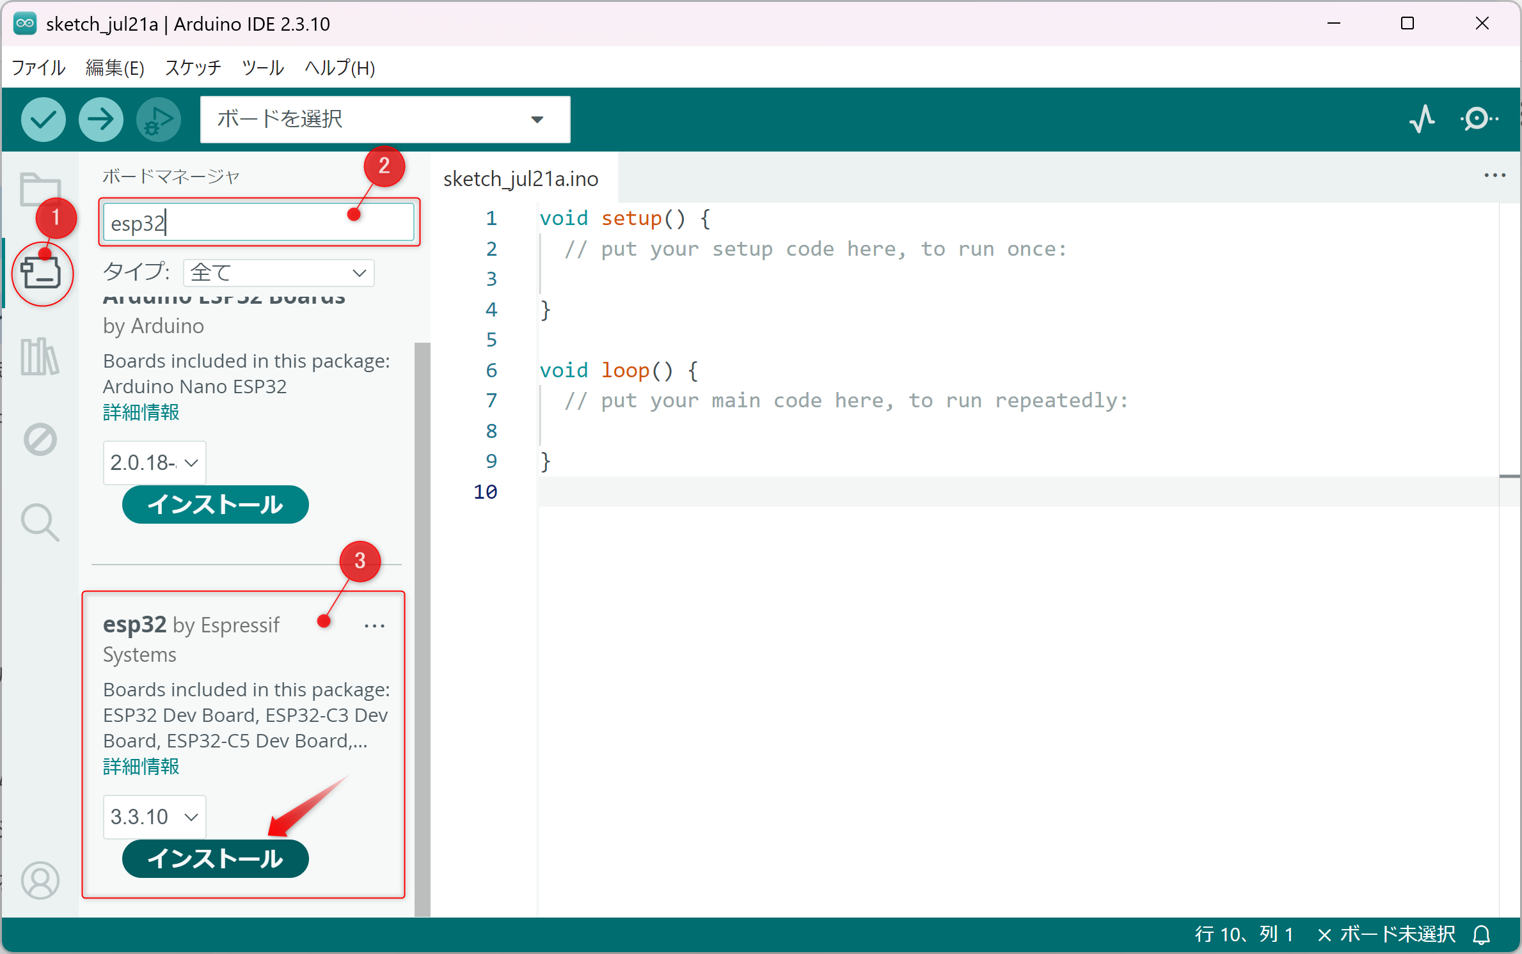The width and height of the screenshot is (1522, 954).
Task: Open the ボードを選択 board selector dropdown
Action: click(x=385, y=120)
